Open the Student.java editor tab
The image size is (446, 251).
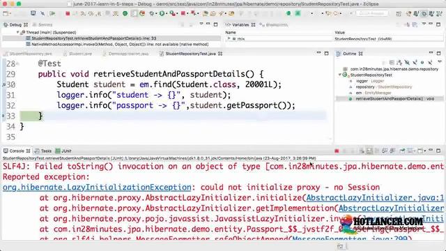(77, 54)
